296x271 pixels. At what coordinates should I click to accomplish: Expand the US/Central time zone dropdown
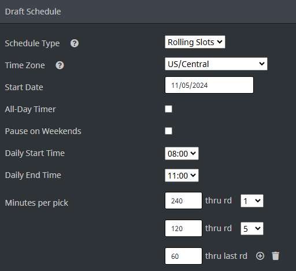click(216, 64)
